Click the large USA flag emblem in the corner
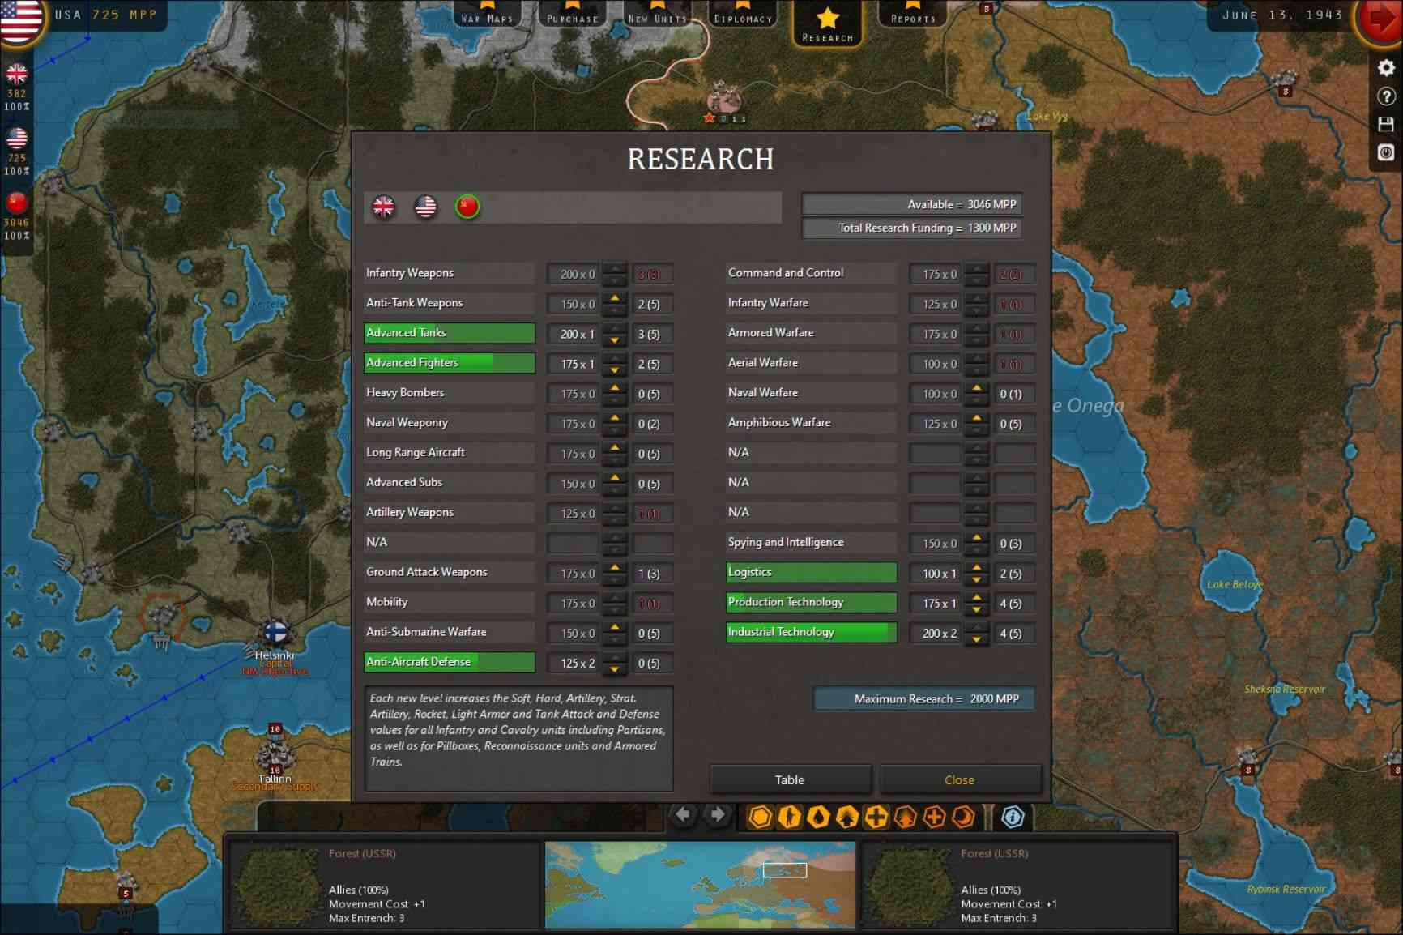Screen dimensions: 1403x935 [21, 20]
